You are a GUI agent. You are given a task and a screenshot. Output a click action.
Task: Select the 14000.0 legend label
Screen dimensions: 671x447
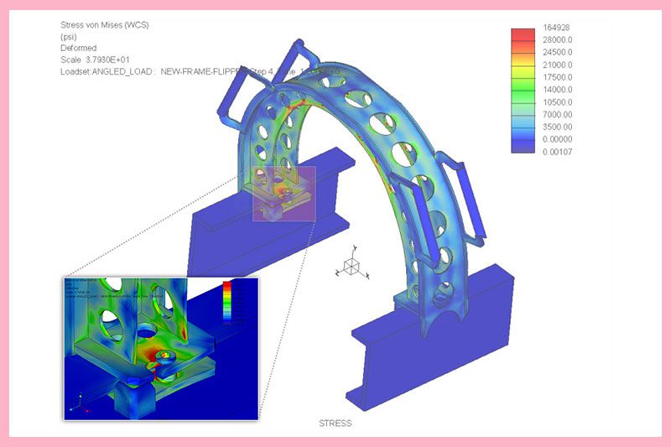[x=557, y=89]
